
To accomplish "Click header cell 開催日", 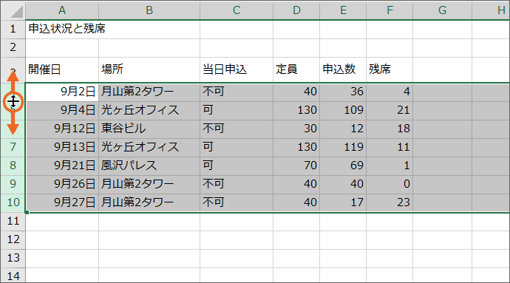I will coord(62,69).
